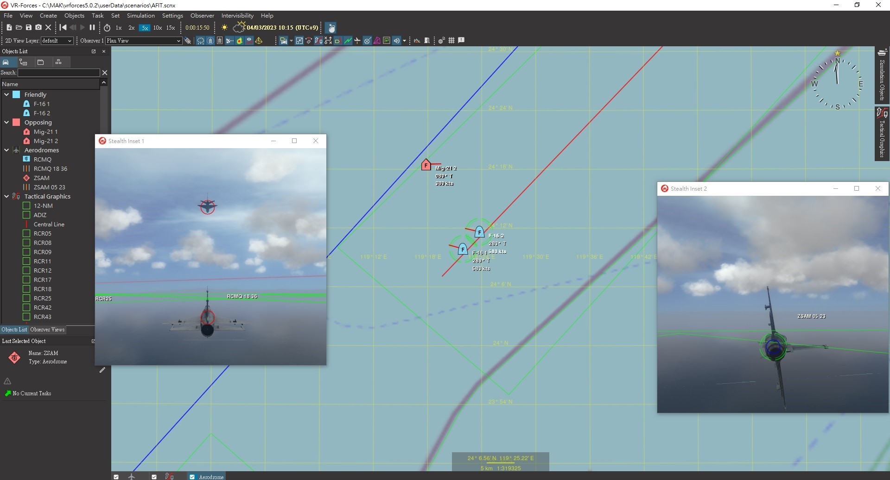Image resolution: width=890 pixels, height=480 pixels.
Task: Switch to the Observer Views tab
Action: click(47, 330)
